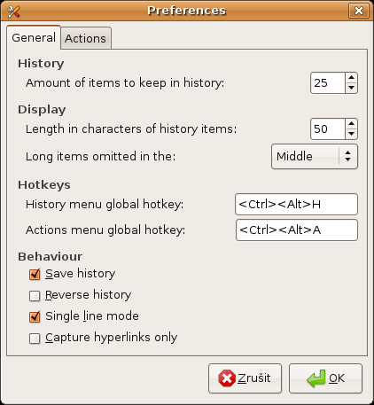
Task: Click into the length field showing 50
Action: pyautogui.click(x=328, y=129)
